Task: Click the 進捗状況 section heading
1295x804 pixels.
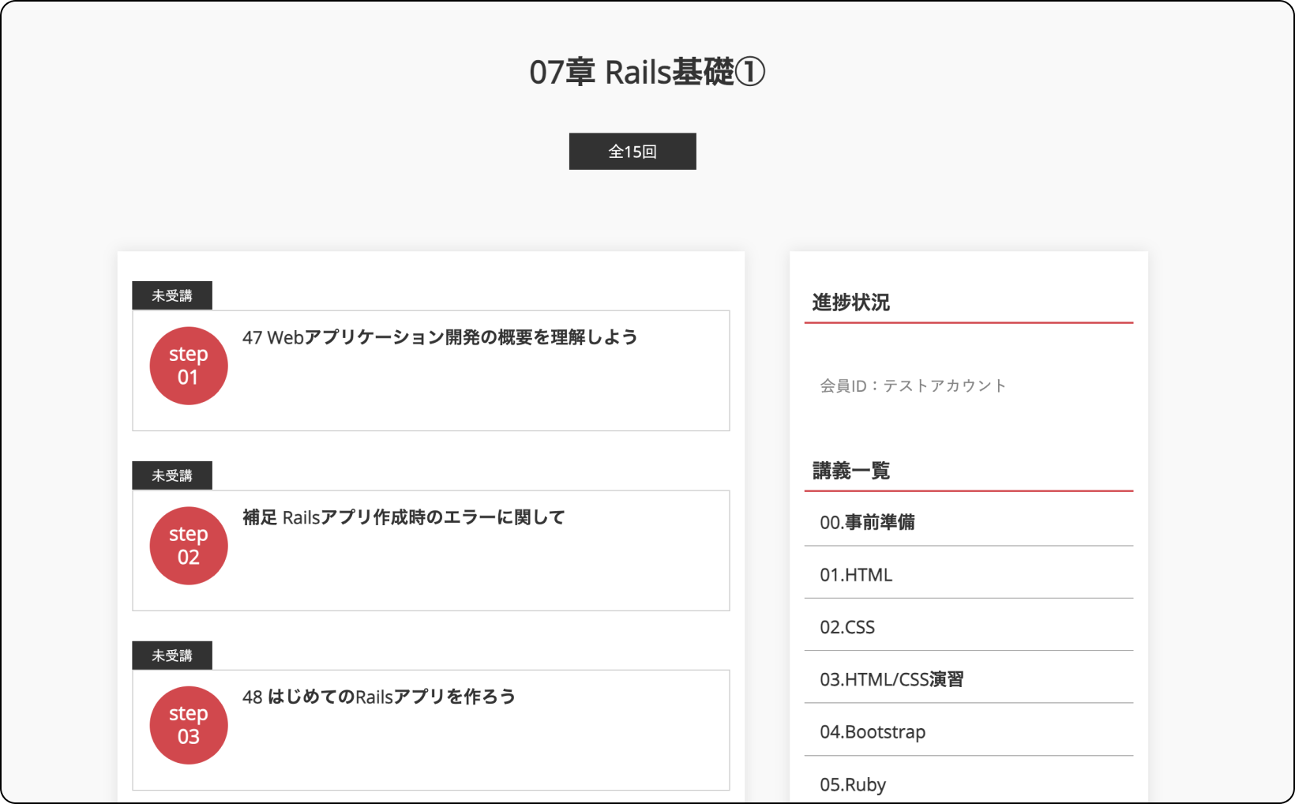Action: tap(851, 302)
